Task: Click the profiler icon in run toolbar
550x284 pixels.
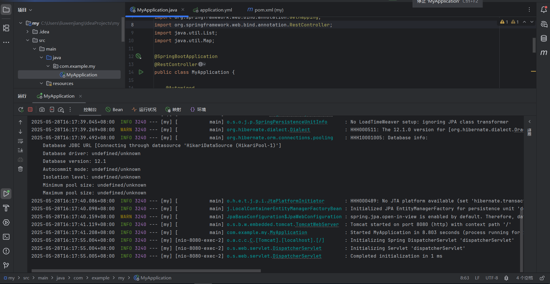Action: coord(61,109)
